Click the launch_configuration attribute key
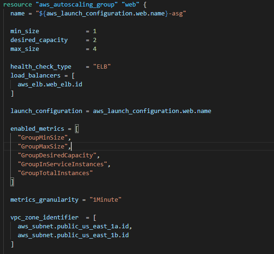Viewport: 274px width, 254px height. (46, 111)
